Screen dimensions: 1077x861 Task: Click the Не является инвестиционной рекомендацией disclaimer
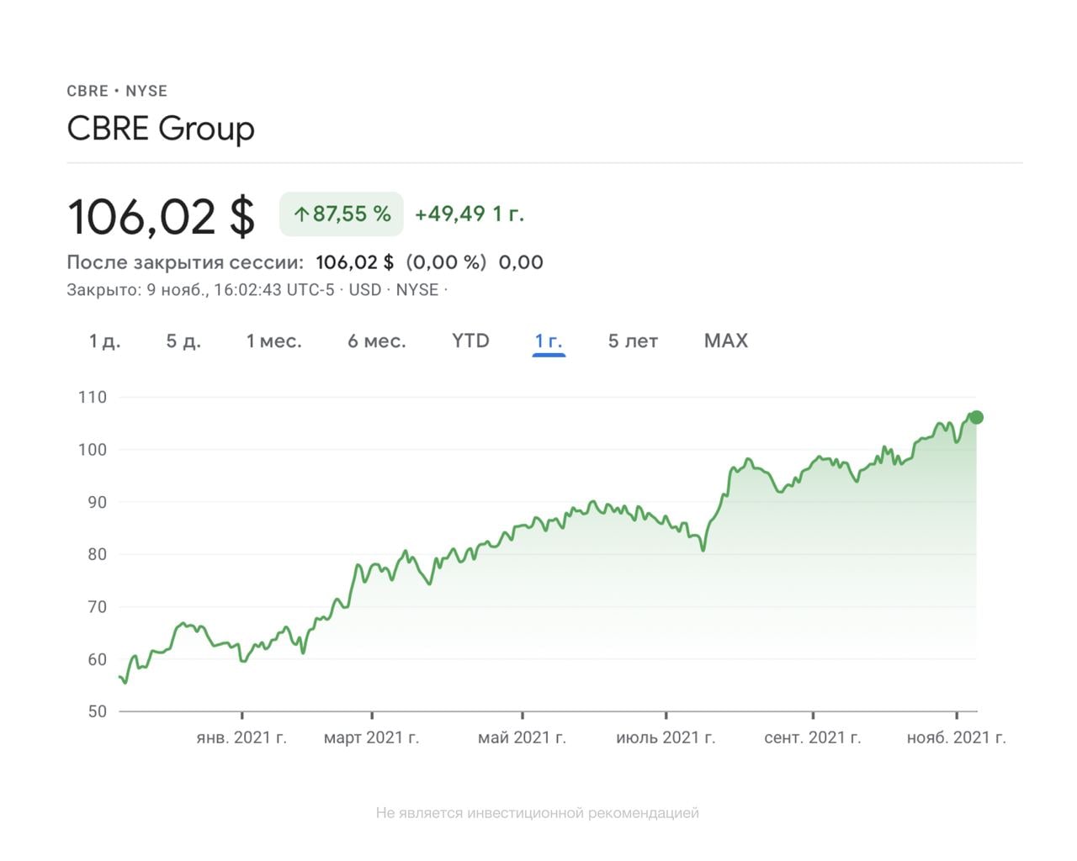coord(538,813)
